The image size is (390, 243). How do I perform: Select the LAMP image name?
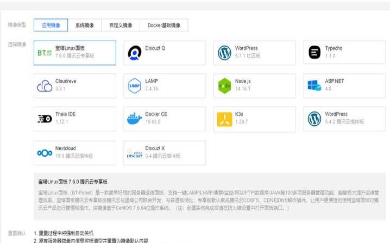[x=152, y=81]
